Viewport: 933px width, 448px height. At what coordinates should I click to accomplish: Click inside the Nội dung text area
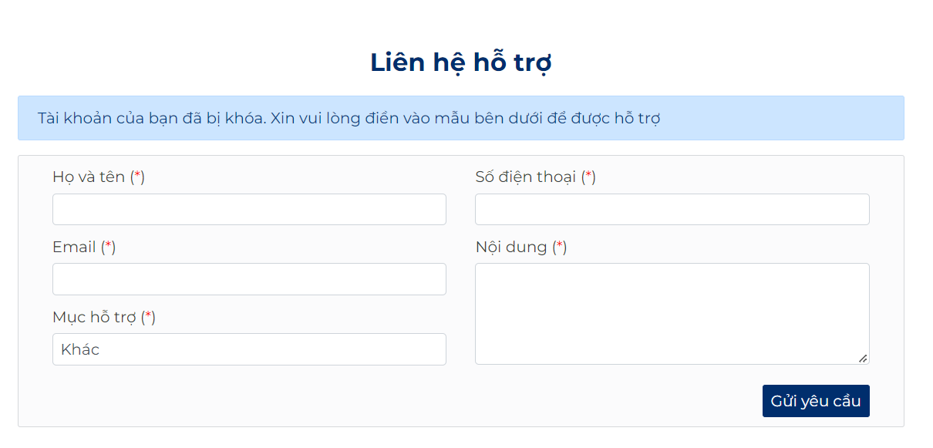pyautogui.click(x=672, y=313)
